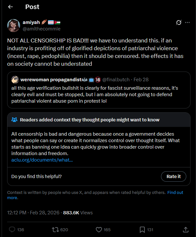Open the three-dot more options menu
The image size is (196, 237).
click(x=187, y=23)
